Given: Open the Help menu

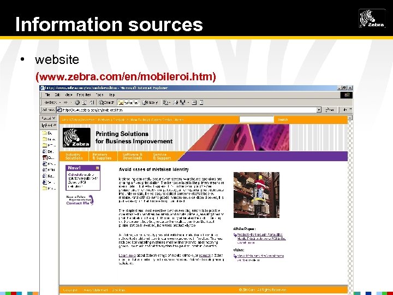Looking at the screenshot, I should [x=112, y=95].
